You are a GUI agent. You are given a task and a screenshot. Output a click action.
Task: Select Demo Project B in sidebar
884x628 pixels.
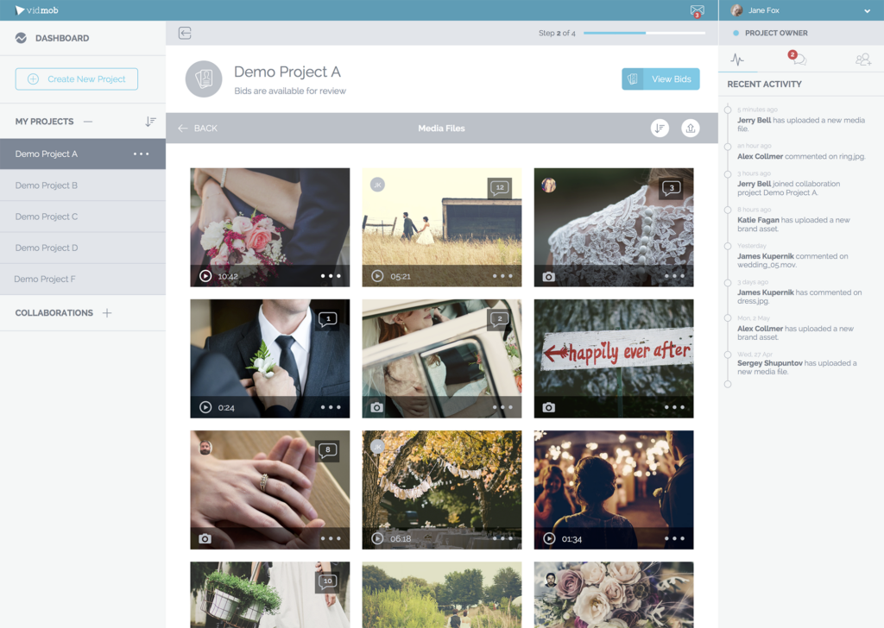pos(47,185)
